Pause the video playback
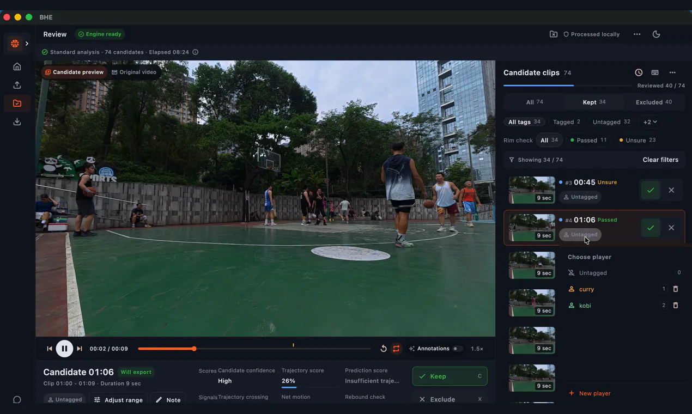The width and height of the screenshot is (692, 414). click(64, 349)
